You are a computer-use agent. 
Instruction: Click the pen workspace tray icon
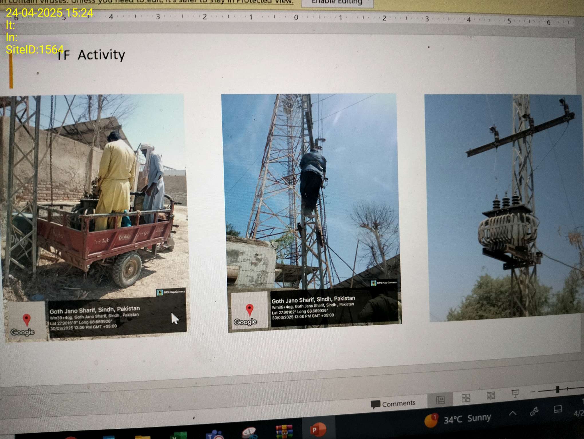point(534,412)
